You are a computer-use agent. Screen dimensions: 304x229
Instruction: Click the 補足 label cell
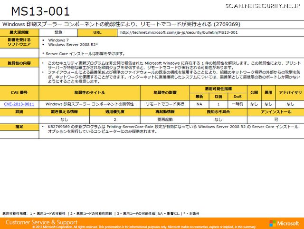coord(19,127)
